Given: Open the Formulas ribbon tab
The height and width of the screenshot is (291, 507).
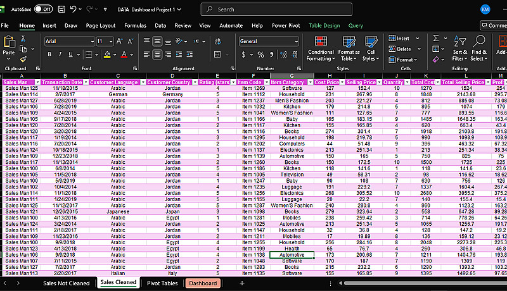Looking at the screenshot, I should click(135, 25).
